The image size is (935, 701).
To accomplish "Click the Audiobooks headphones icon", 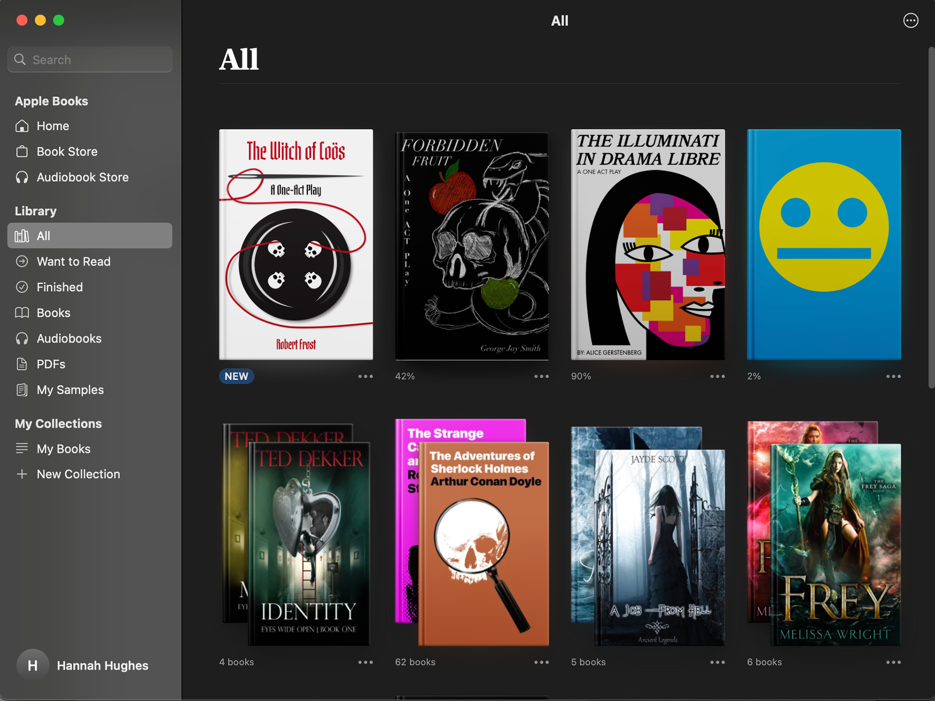I will pos(22,338).
